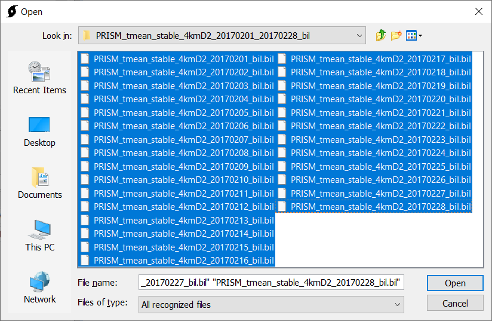The width and height of the screenshot is (492, 321).
Task: Select PRISM_tmean_stable_4kmD2_20170220_bil.bil
Action: 374,99
